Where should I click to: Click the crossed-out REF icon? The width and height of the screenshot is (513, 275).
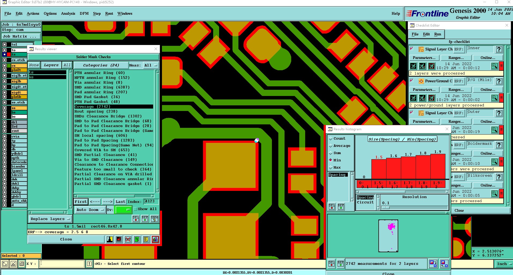point(128,239)
